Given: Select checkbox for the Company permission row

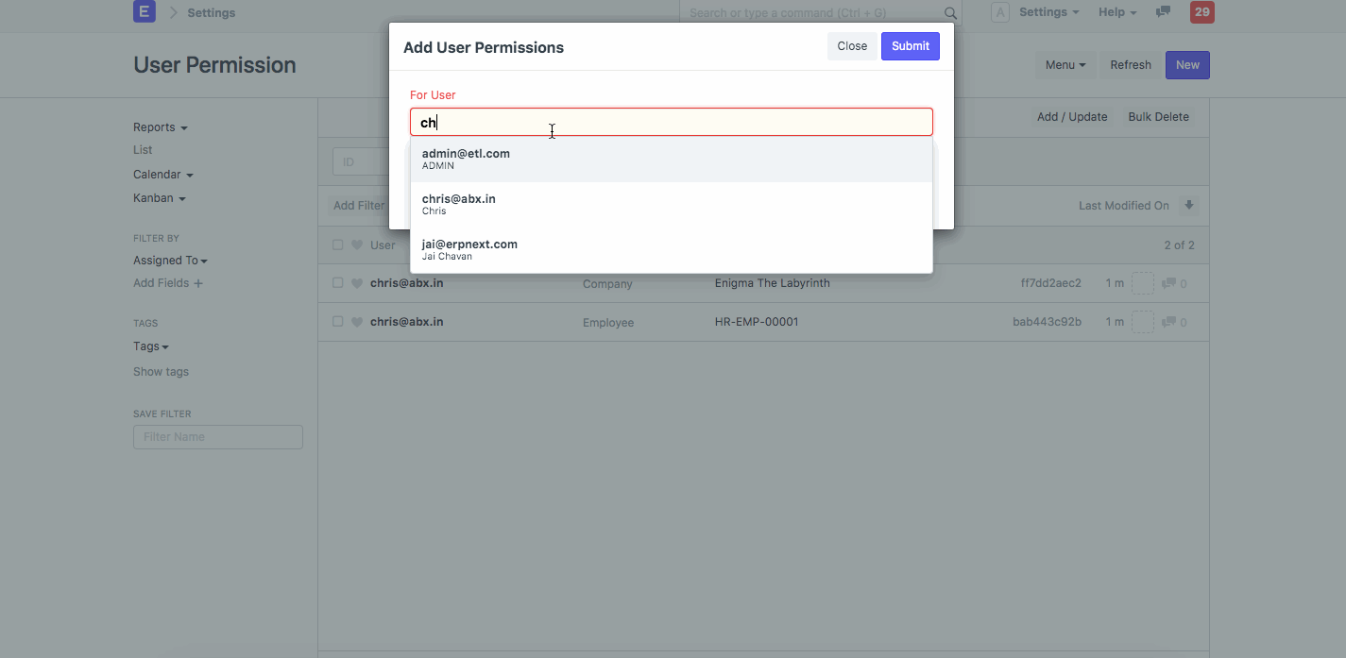Looking at the screenshot, I should 338,283.
